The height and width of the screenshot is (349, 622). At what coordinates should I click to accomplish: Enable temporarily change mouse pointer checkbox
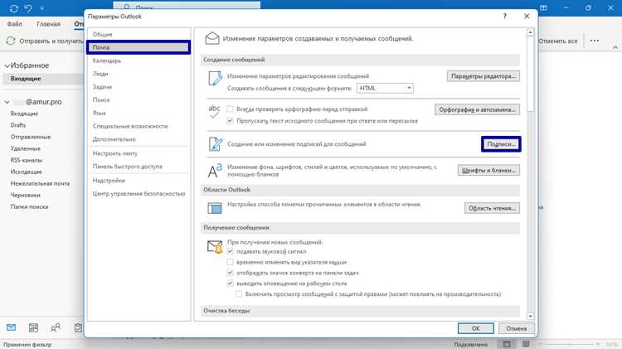pos(230,262)
